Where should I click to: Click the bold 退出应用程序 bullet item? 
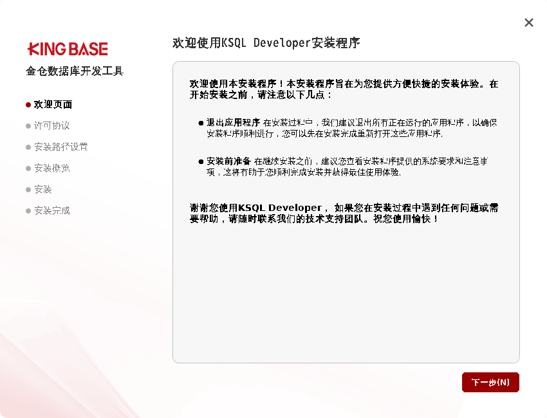point(233,122)
